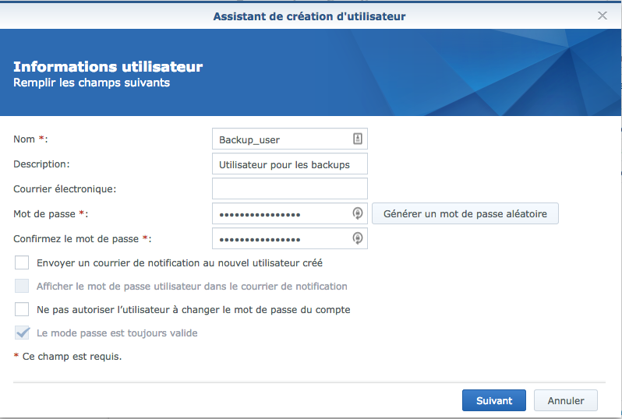This screenshot has height=419, width=622.
Task: Click the 'Ce champ est requis' note
Action: pyautogui.click(x=68, y=357)
